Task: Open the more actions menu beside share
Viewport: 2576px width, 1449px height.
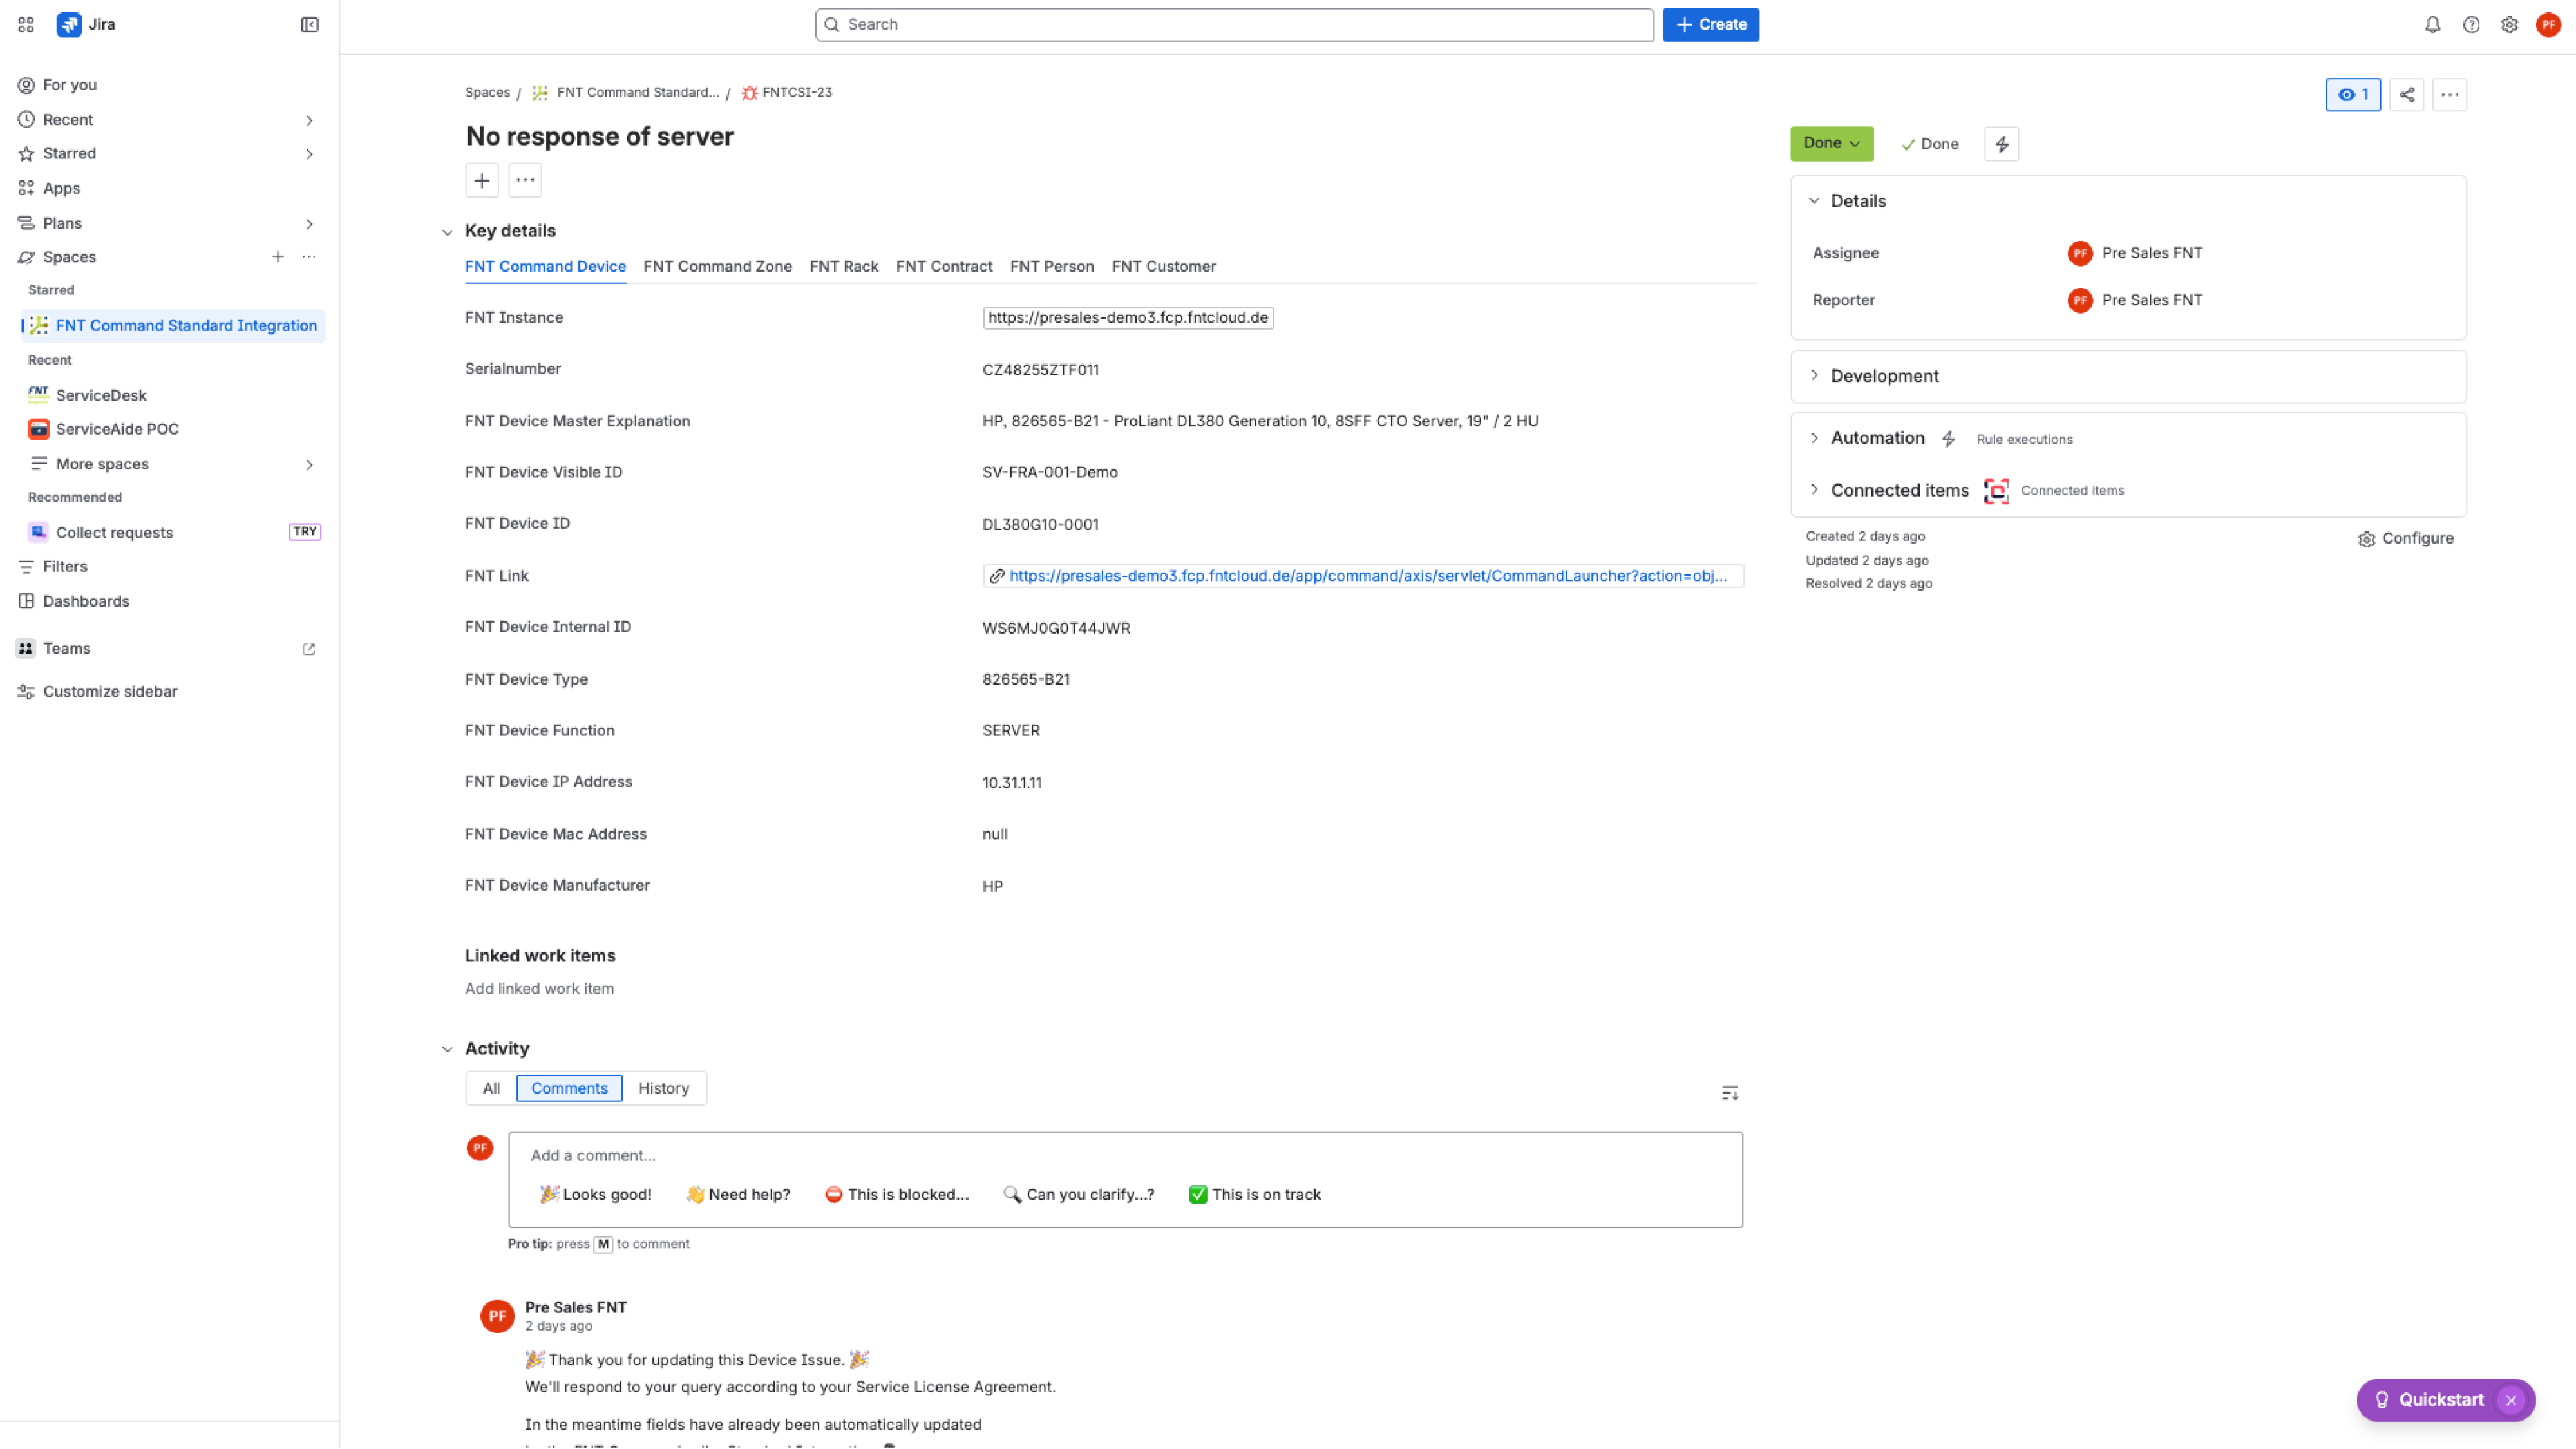Action: [x=2449, y=95]
